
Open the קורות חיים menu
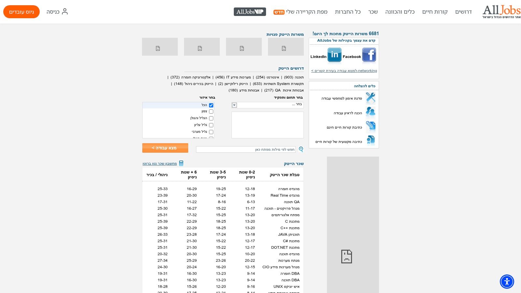[x=435, y=12]
